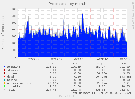
Task: Click the 300 y-axis tick label
Action: 14,36
